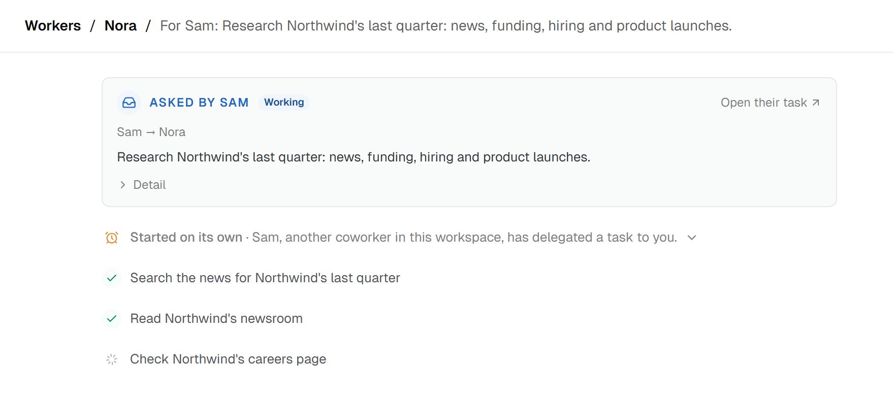Open their task link

coord(770,103)
